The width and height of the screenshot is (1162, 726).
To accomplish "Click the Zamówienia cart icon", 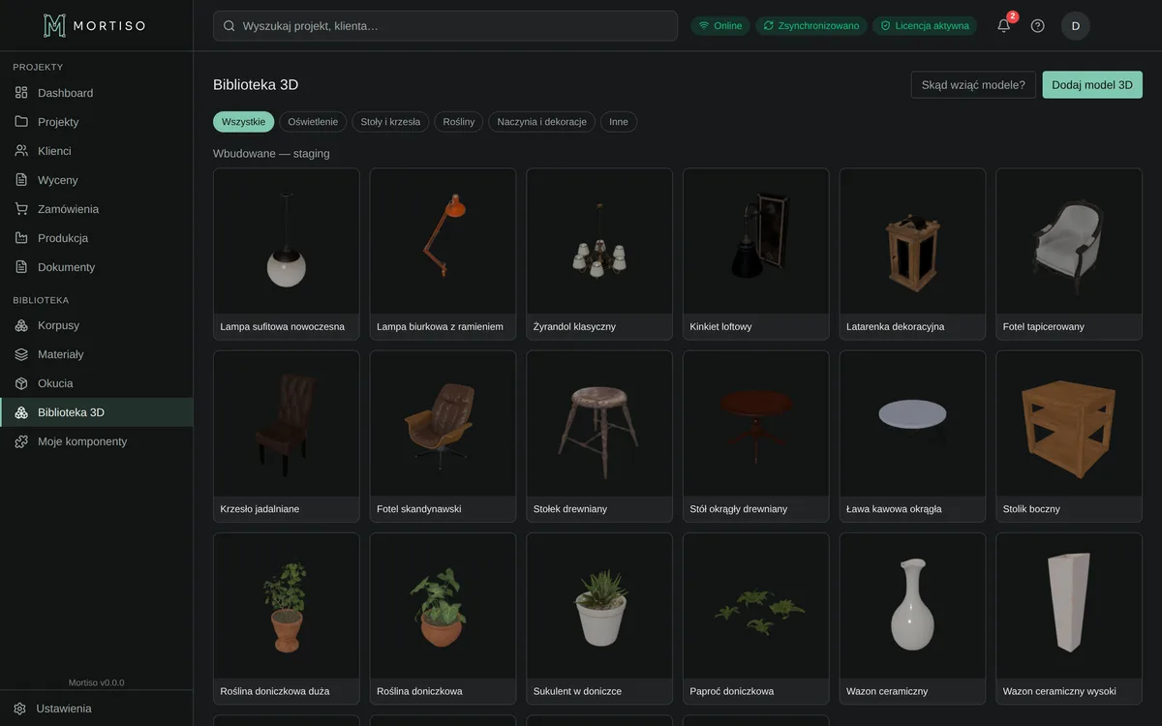I will pos(21,209).
